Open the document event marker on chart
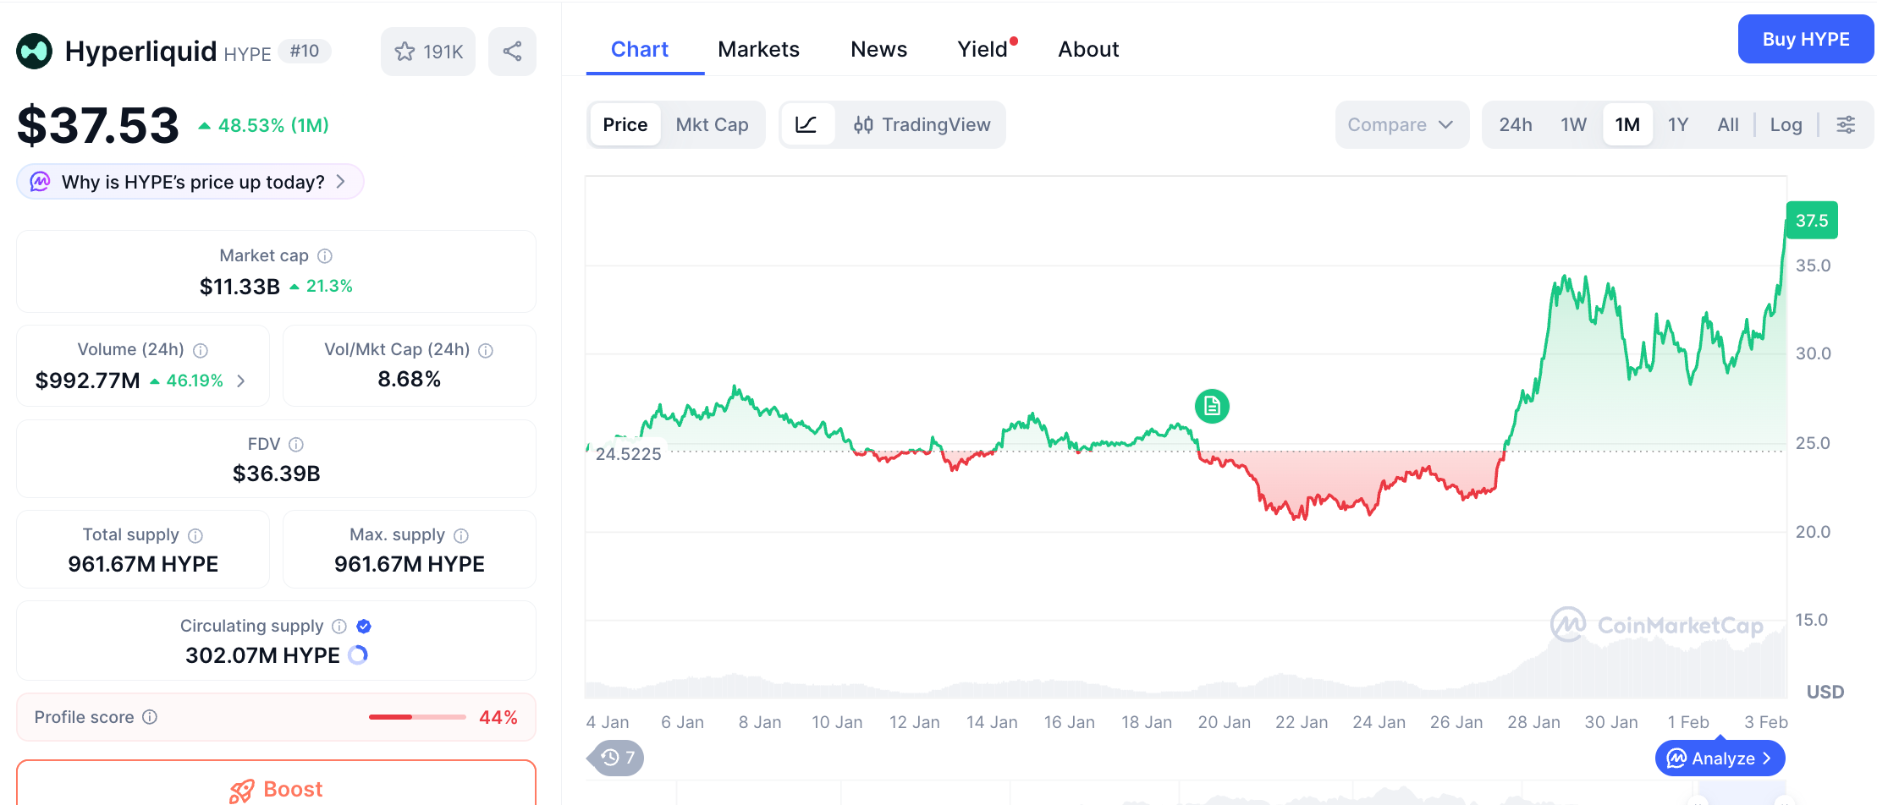This screenshot has width=1877, height=805. point(1212,407)
